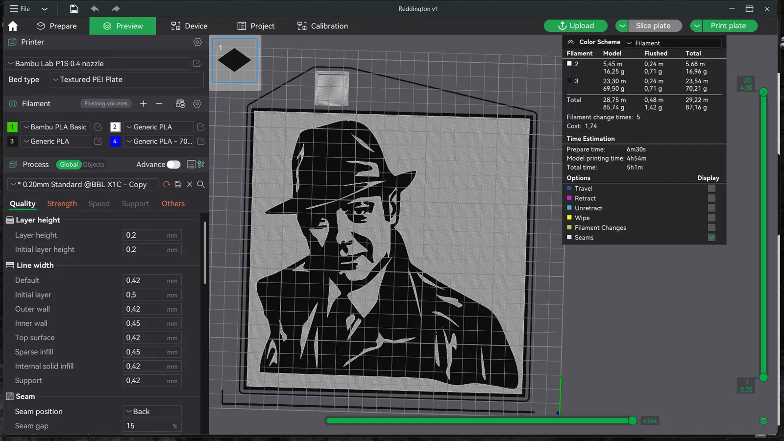Click the Flushing volumes button

(106, 103)
